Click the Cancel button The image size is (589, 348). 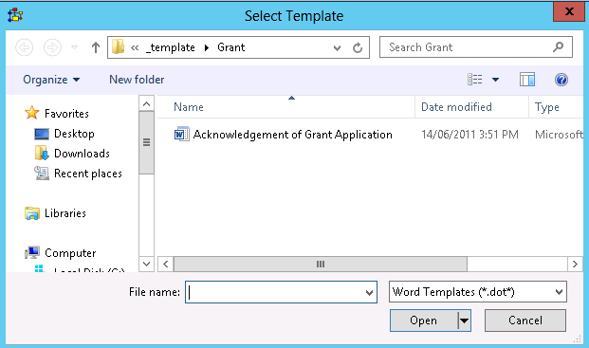pos(525,321)
